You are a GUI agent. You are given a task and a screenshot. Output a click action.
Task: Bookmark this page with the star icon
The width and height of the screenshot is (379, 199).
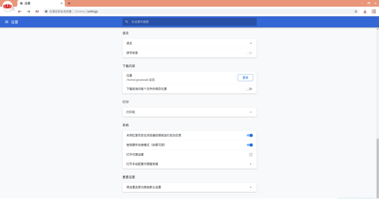[356, 11]
